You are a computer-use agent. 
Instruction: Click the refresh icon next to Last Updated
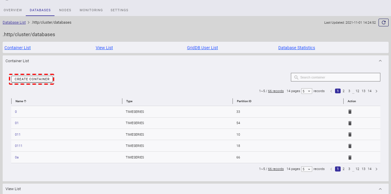(384, 23)
